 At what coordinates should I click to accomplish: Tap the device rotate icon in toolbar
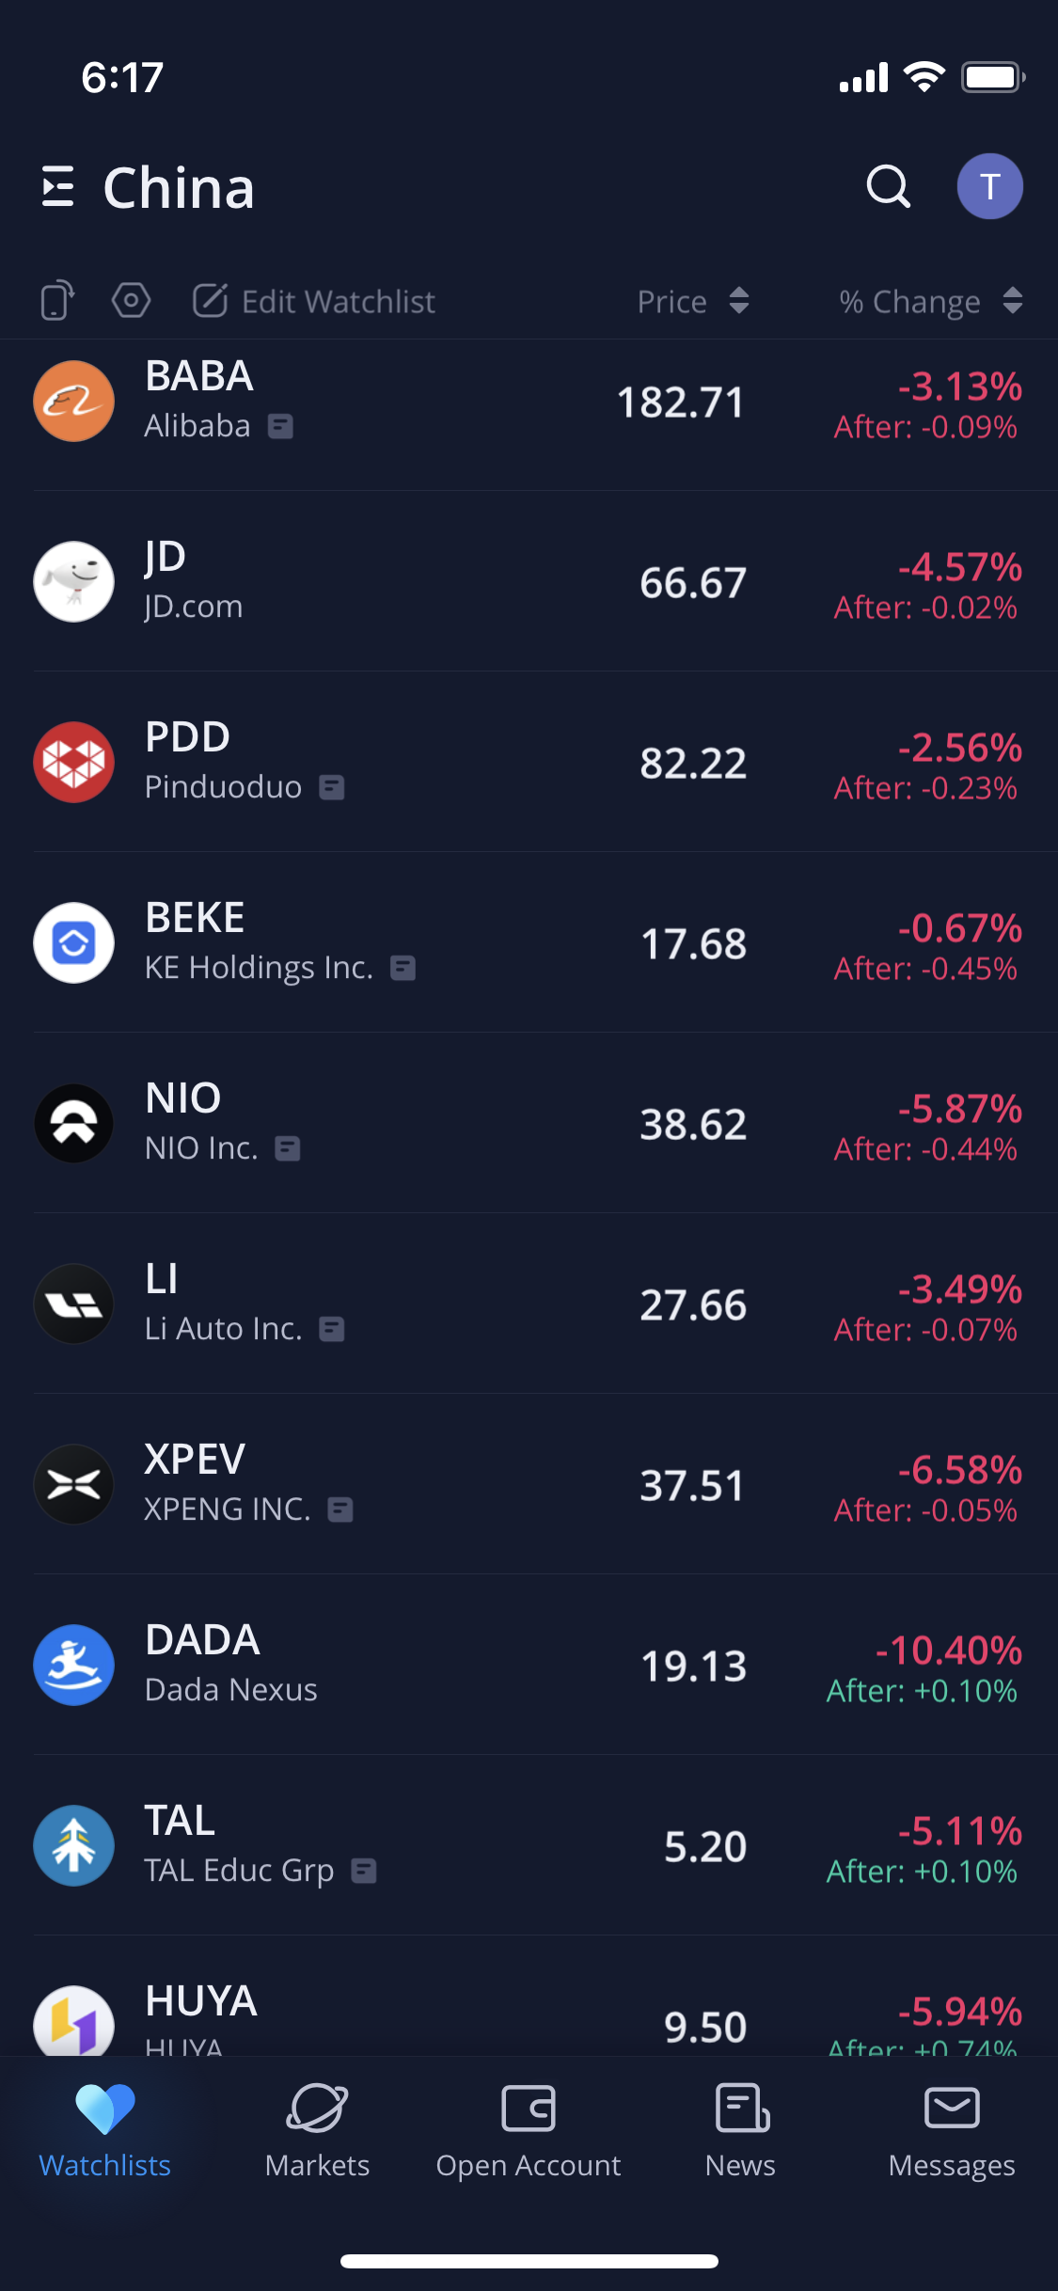click(57, 301)
